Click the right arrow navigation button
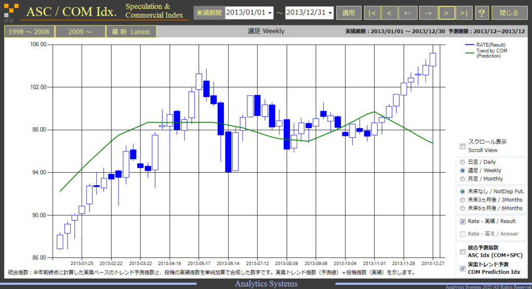 pyautogui.click(x=428, y=13)
